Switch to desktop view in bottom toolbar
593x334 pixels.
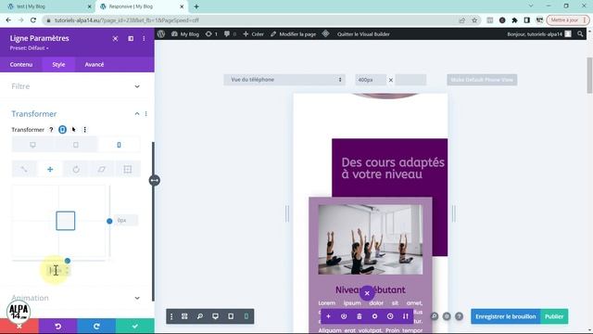215,316
